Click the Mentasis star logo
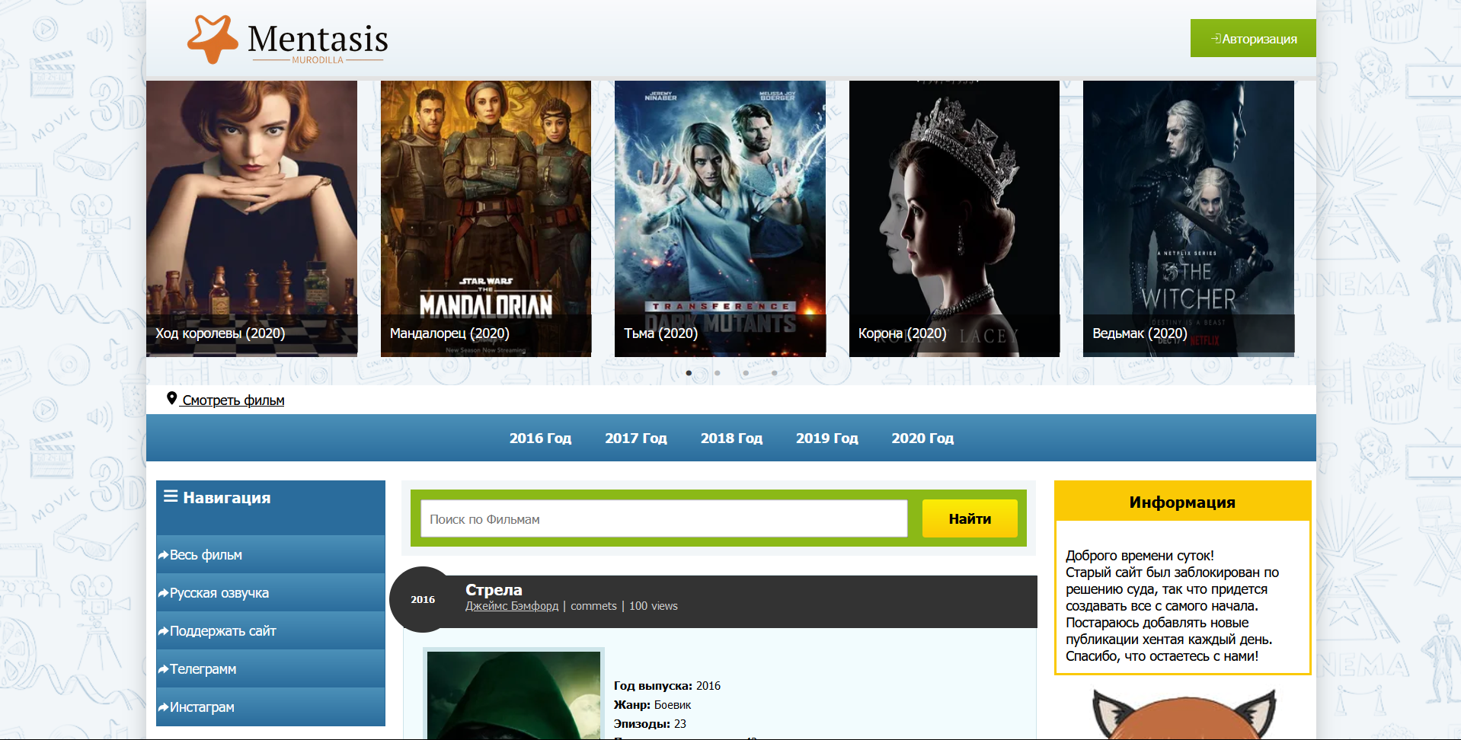 coord(213,39)
